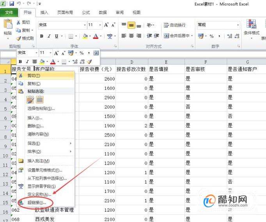Toggle center text in ribbon
The image size is (266, 222).
pyautogui.click(x=131, y=36)
